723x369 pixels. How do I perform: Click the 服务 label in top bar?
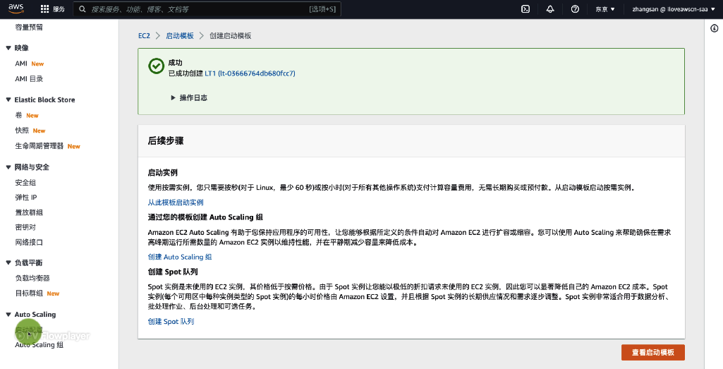59,8
